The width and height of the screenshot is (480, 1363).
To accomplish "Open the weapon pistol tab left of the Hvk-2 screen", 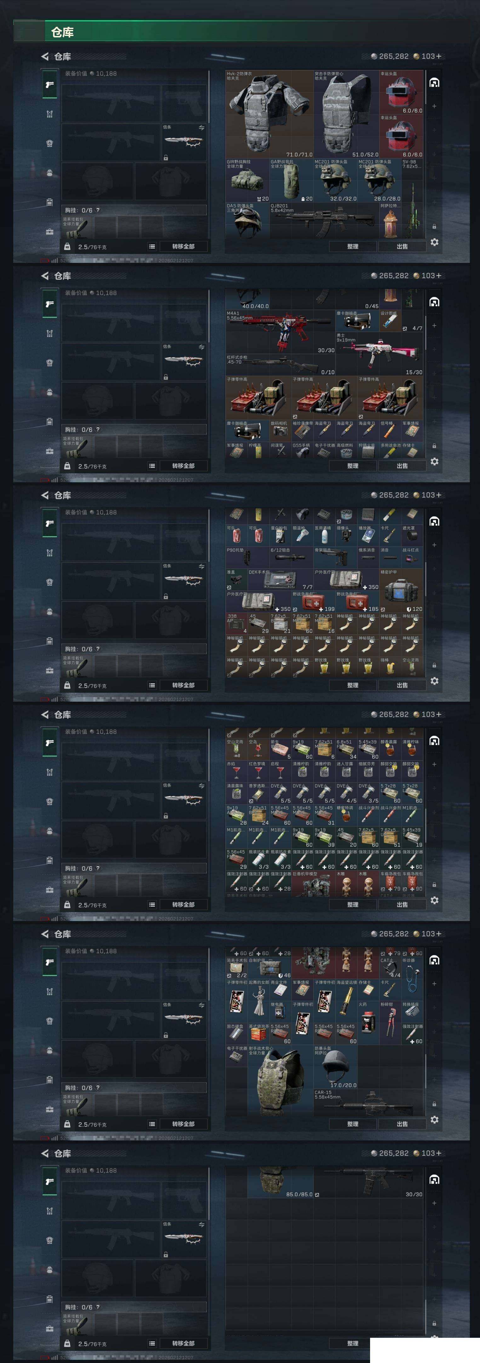I will pos(50,85).
